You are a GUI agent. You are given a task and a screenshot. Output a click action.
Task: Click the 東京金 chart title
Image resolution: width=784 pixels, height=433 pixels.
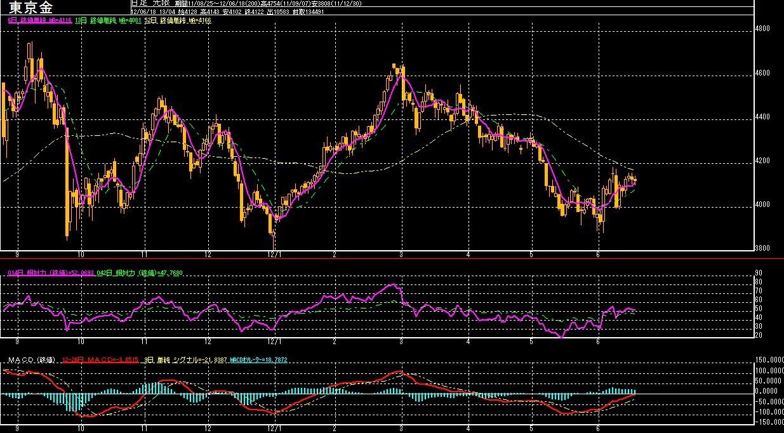coord(31,8)
